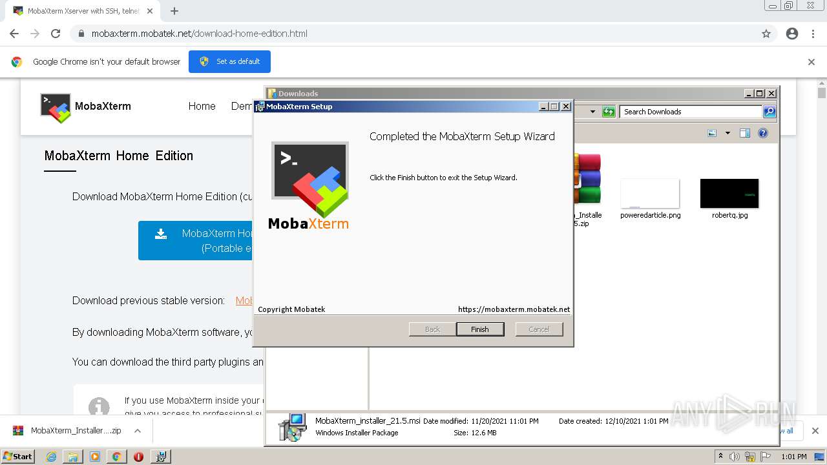Switch to Chrome from the taskbar
827x465 pixels.
[x=116, y=457]
